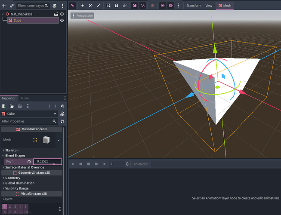This screenshot has width=281, height=215.
Task: Activate the Select mode tool
Action: pyautogui.click(x=73, y=6)
